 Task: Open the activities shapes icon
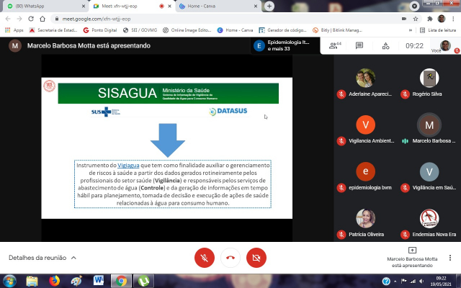click(386, 46)
